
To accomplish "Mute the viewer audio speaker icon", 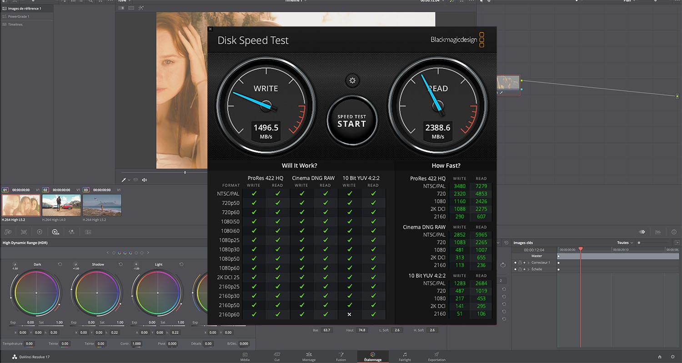I will (x=145, y=180).
